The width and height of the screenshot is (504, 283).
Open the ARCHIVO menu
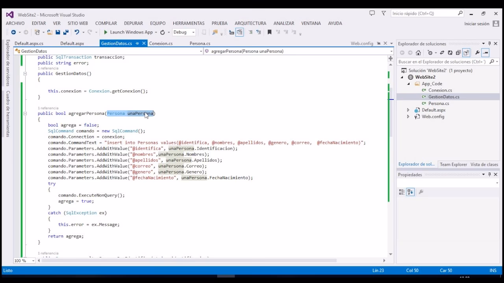(x=15, y=23)
